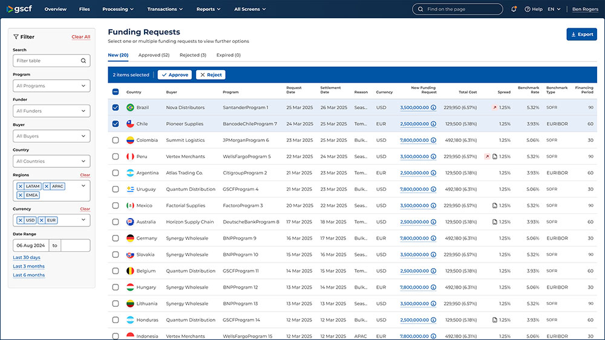This screenshot has height=340, width=605.
Task: Remove the LATAM region tag
Action: 21,187
